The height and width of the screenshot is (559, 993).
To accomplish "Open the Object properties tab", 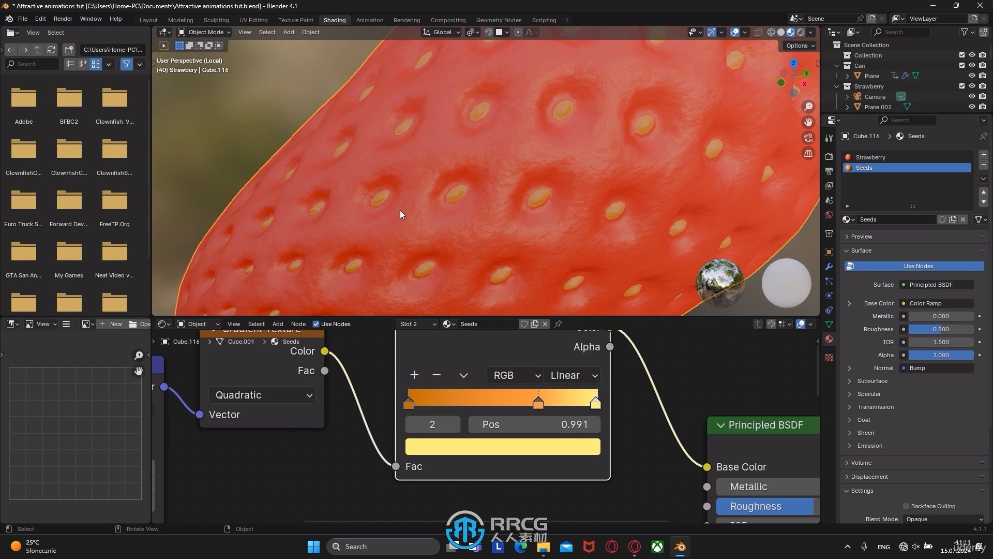I will click(x=829, y=252).
